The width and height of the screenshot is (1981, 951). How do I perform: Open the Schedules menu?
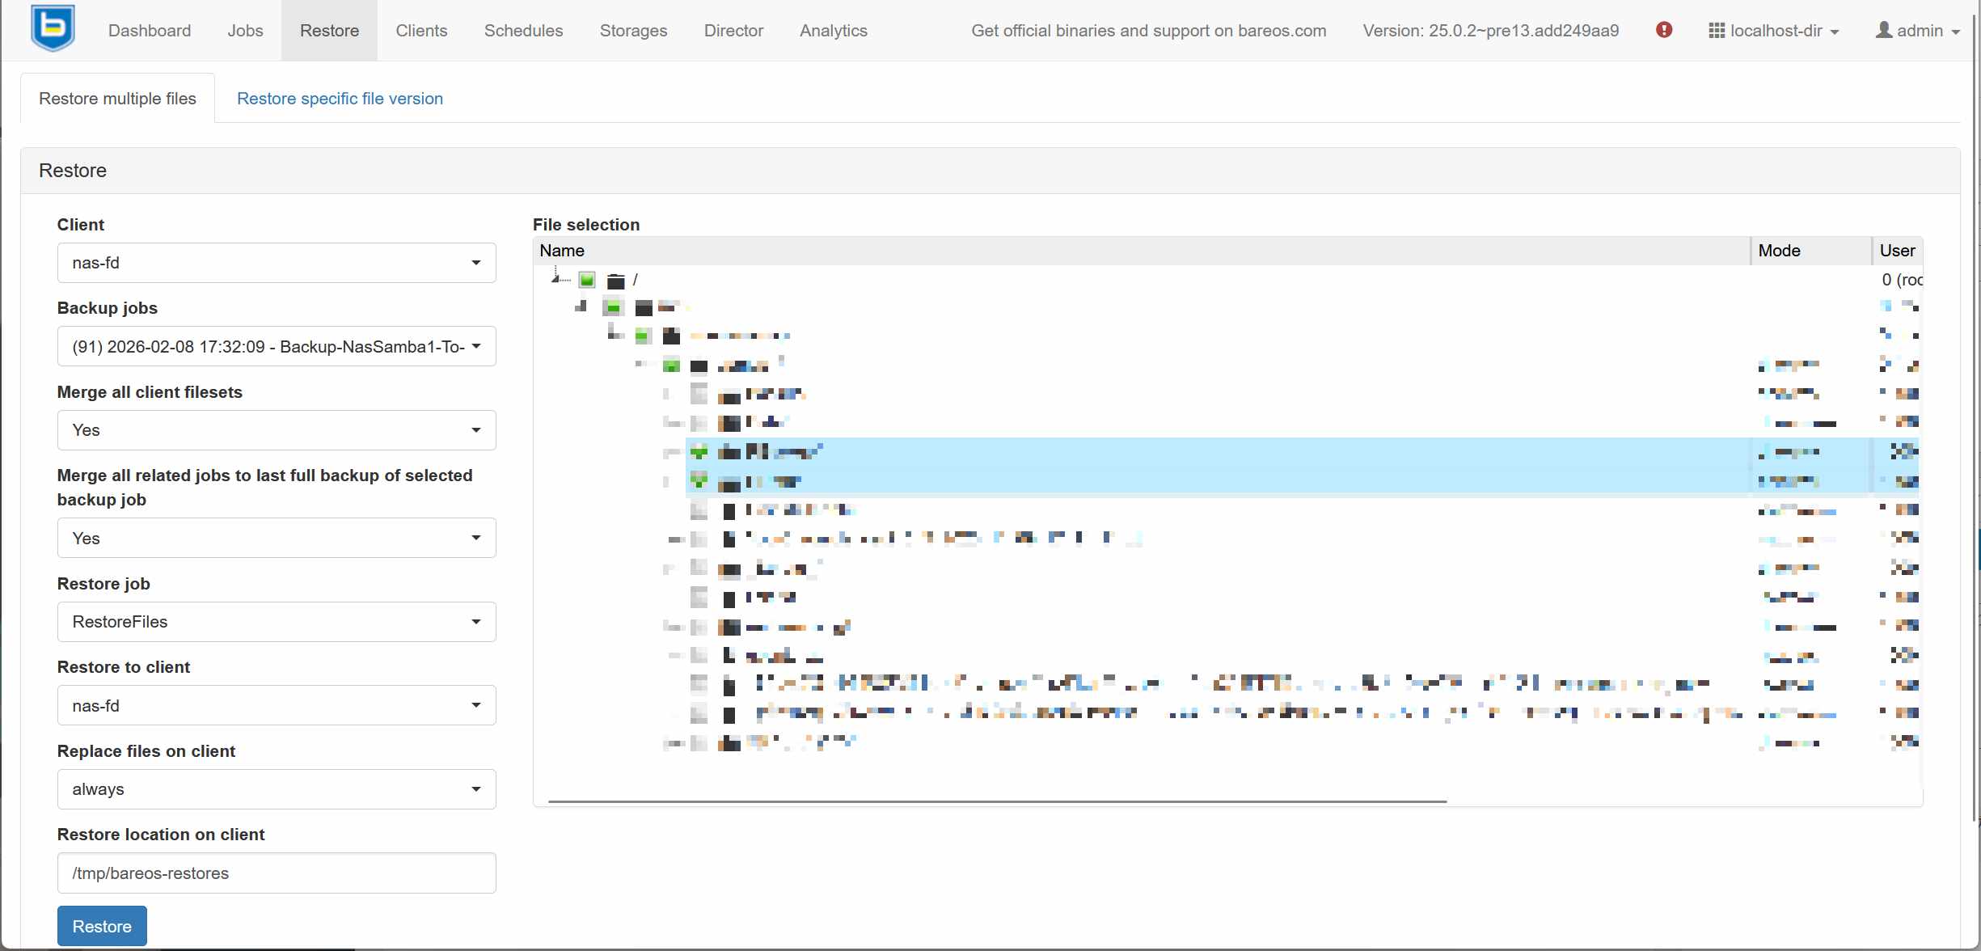tap(523, 31)
